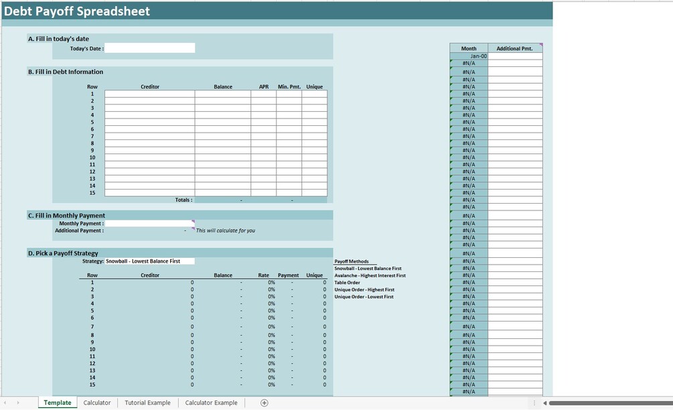Viewport: 673px width, 410px height.
Task: Click the Monthly Payment input cell
Action: 150,223
